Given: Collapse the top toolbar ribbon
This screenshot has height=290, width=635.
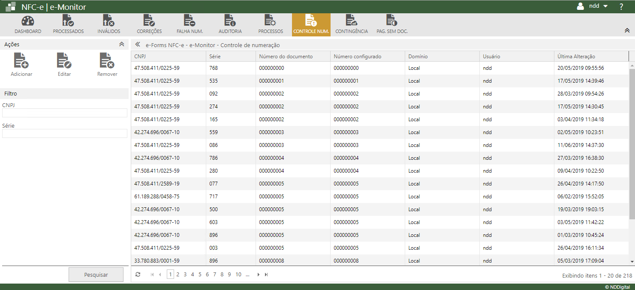Looking at the screenshot, I should tap(627, 30).
